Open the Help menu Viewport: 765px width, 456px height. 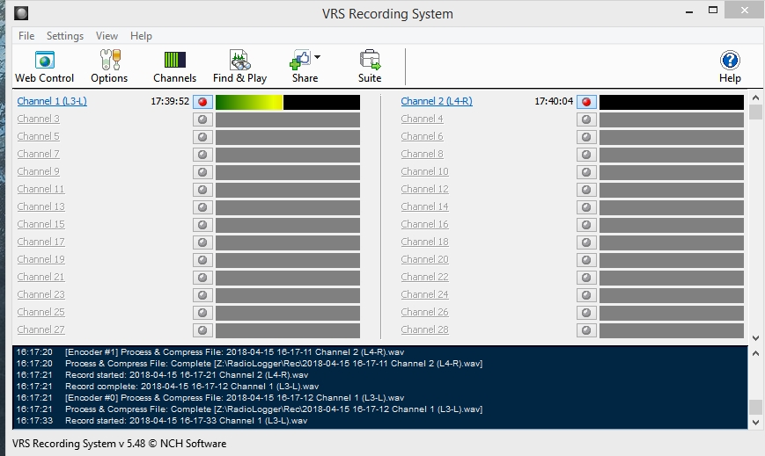click(141, 36)
